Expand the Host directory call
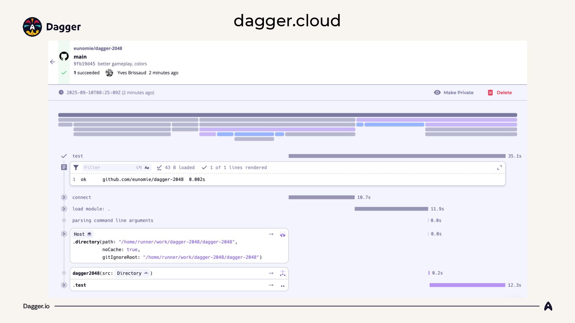Image resolution: width=575 pixels, height=323 pixels. [x=64, y=234]
